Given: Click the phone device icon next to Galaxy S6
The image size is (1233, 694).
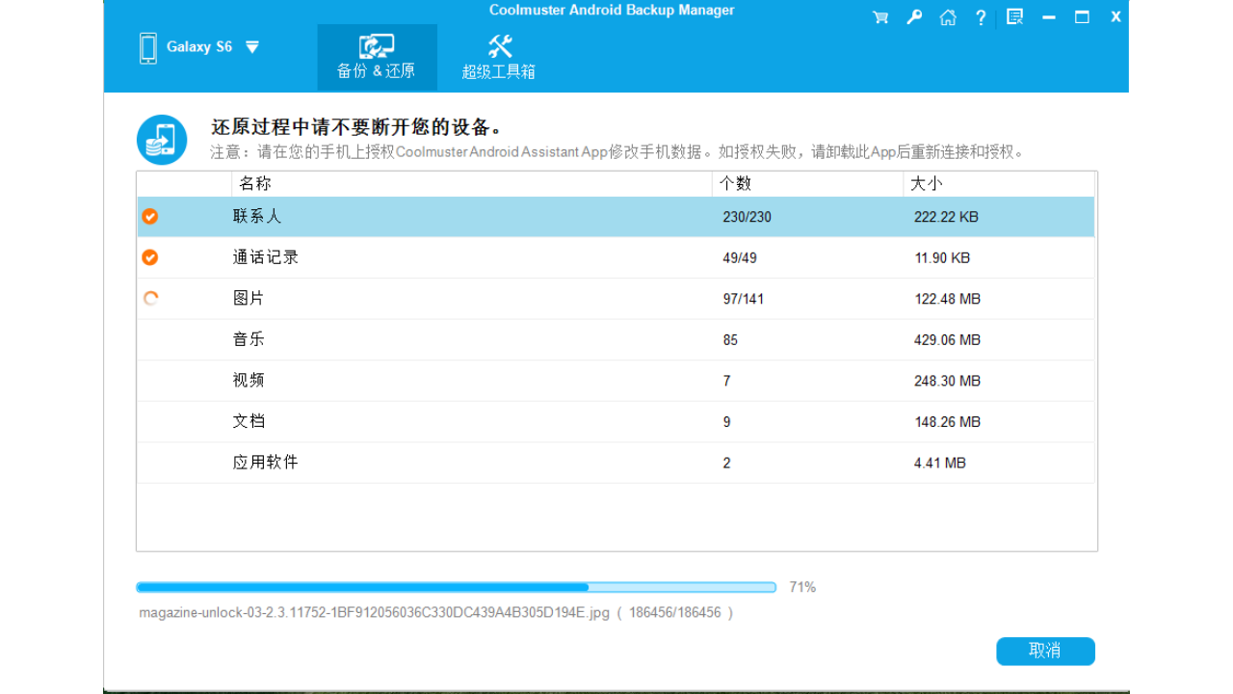Looking at the screenshot, I should coord(147,46).
